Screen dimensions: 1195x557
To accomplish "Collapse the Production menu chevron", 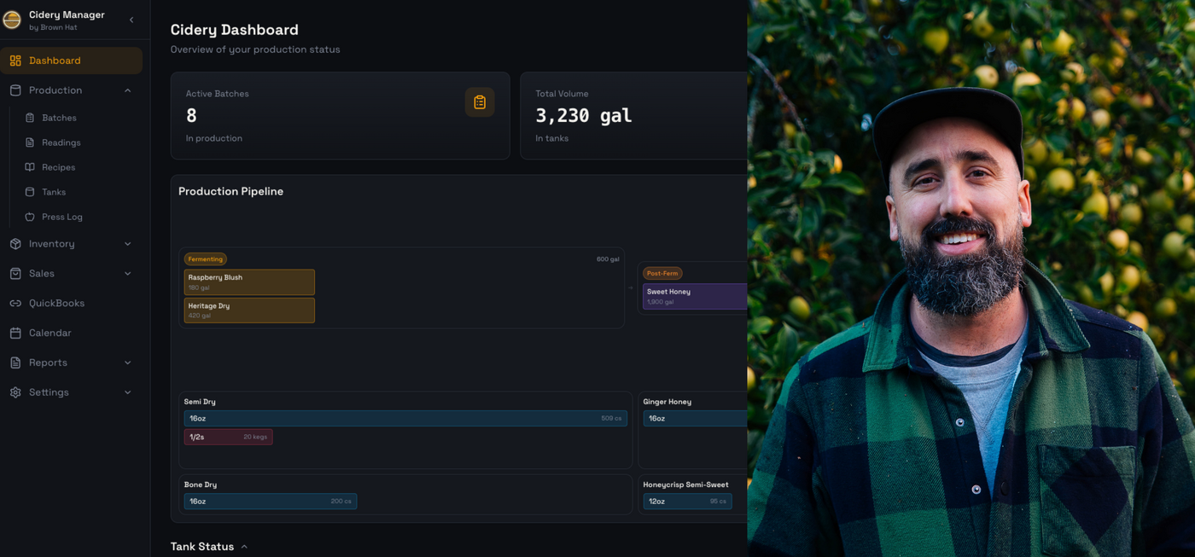I will [128, 90].
